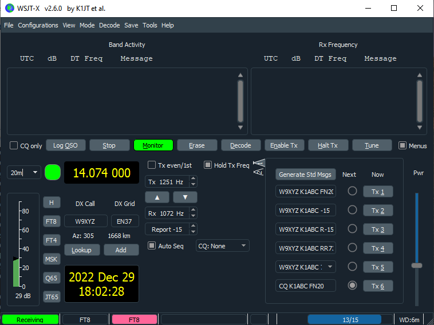The height and width of the screenshot is (325, 434).
Task: Click the downward Rx frequency arrow button
Action: point(185,197)
